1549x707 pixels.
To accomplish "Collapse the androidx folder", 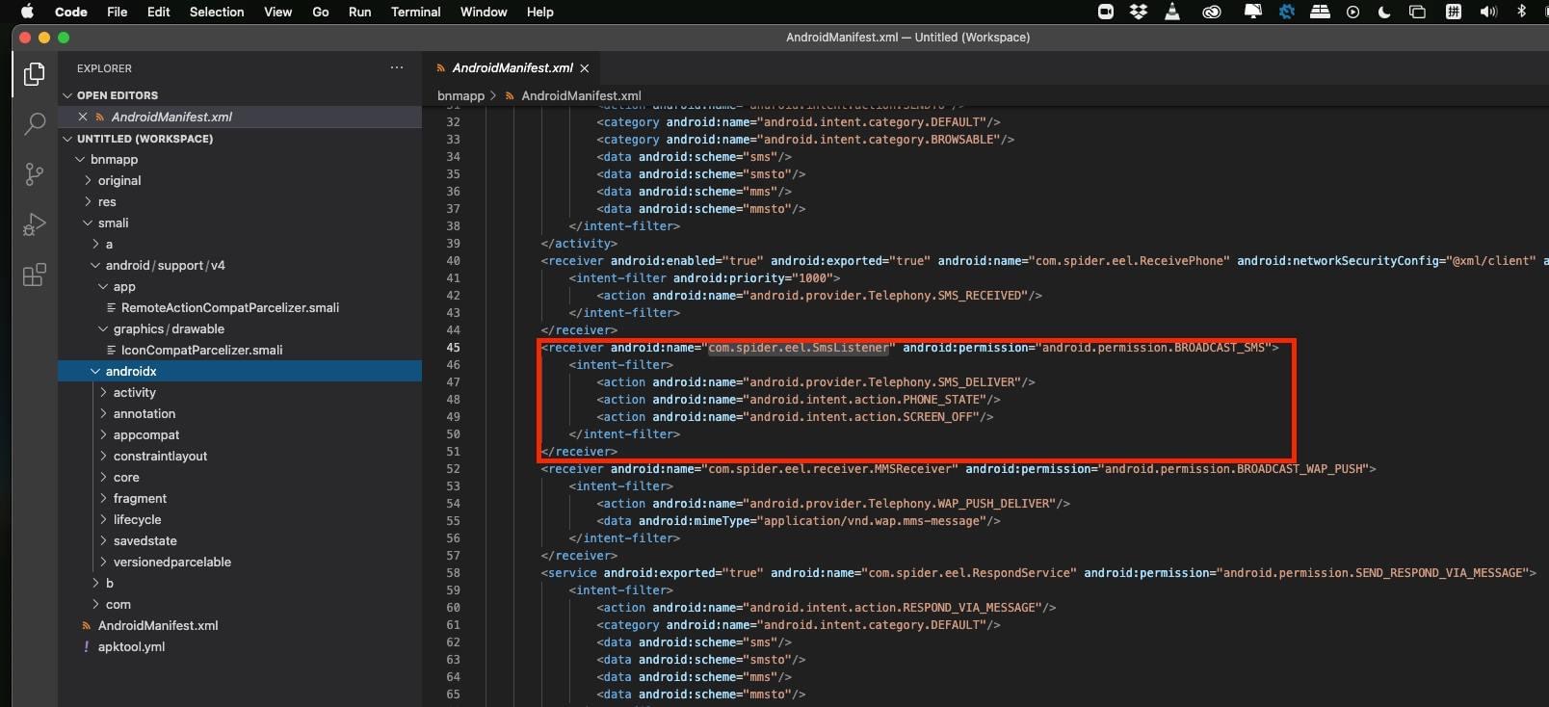I will pyautogui.click(x=131, y=372).
